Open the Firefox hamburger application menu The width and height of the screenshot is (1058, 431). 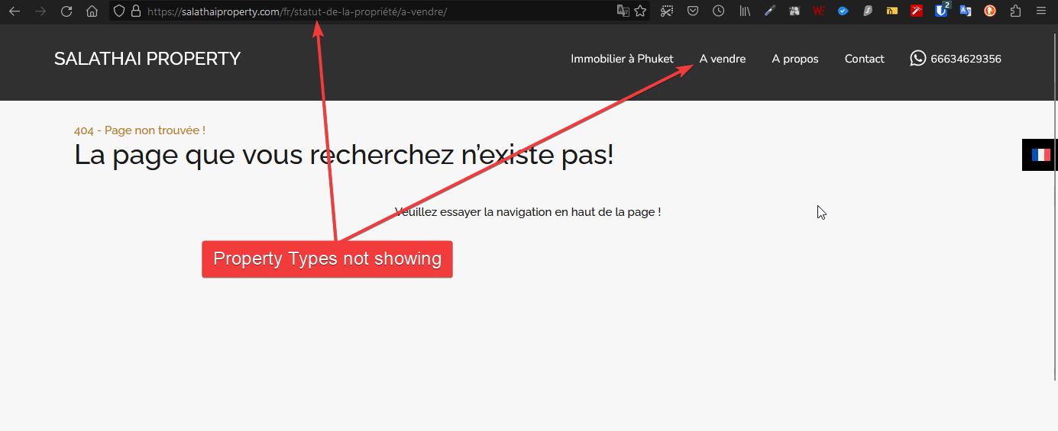1041,11
